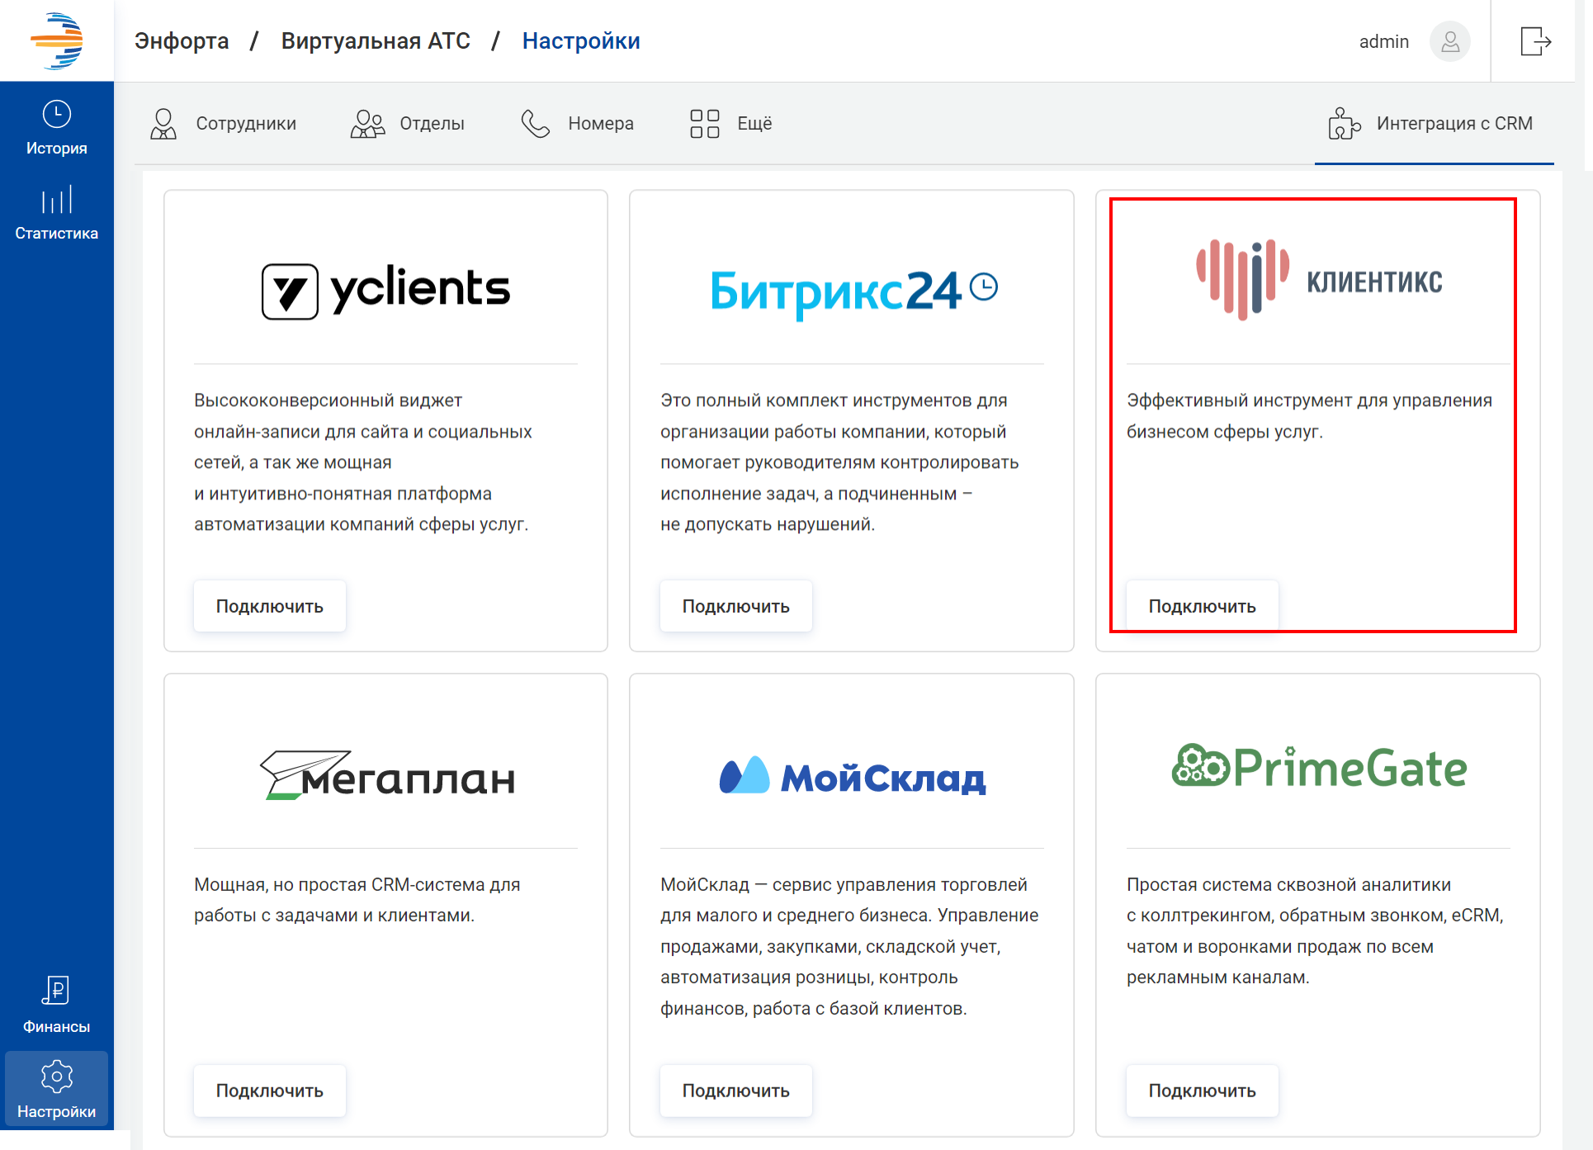Switch to the Номера tab
This screenshot has height=1150, width=1593.
point(578,124)
